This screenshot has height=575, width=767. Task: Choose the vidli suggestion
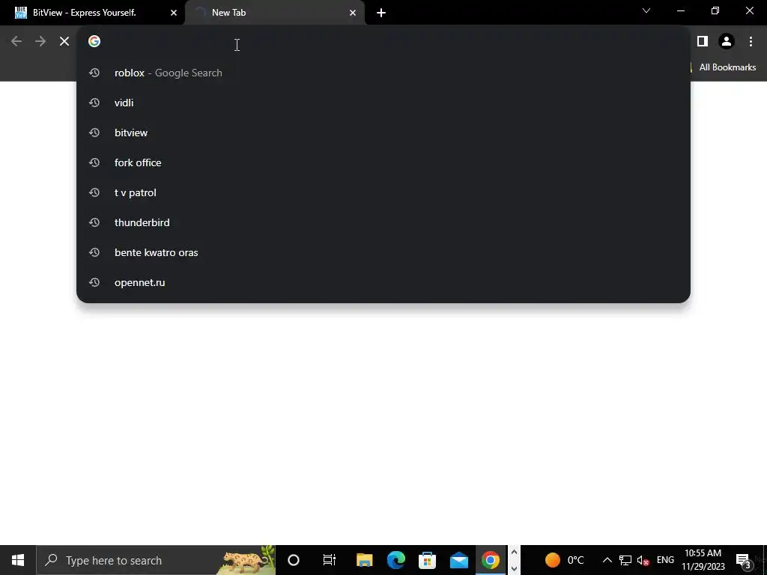(x=383, y=103)
